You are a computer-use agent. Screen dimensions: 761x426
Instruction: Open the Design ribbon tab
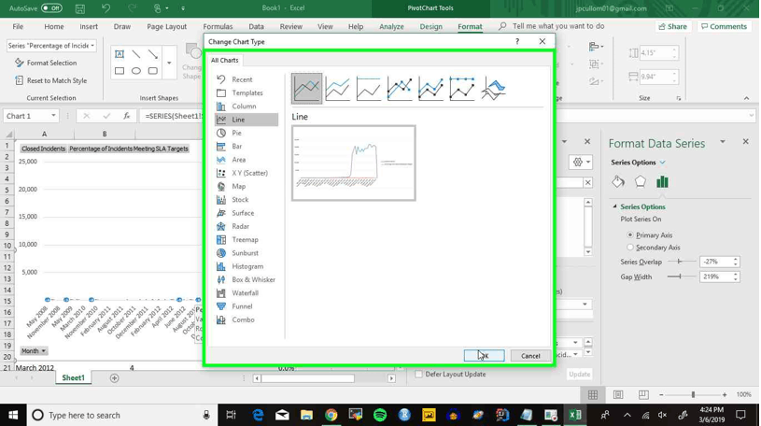pos(431,27)
